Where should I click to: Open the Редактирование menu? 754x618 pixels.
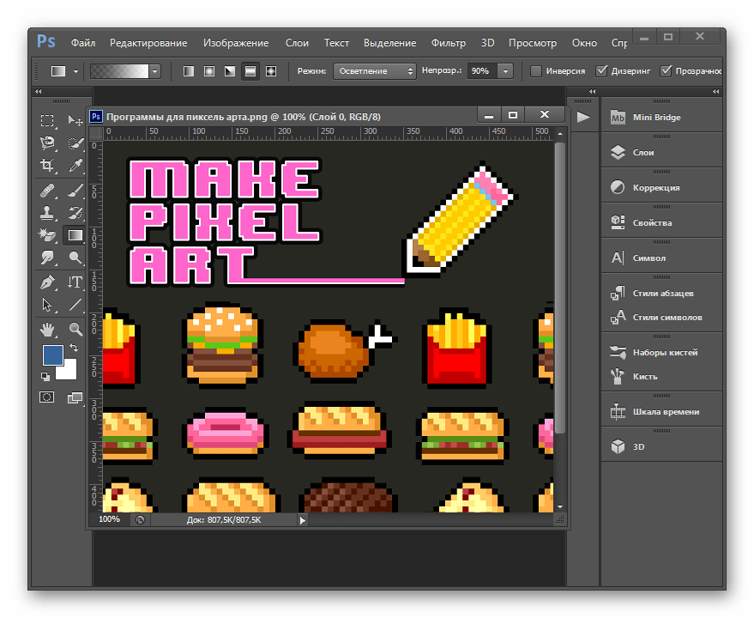pyautogui.click(x=148, y=43)
